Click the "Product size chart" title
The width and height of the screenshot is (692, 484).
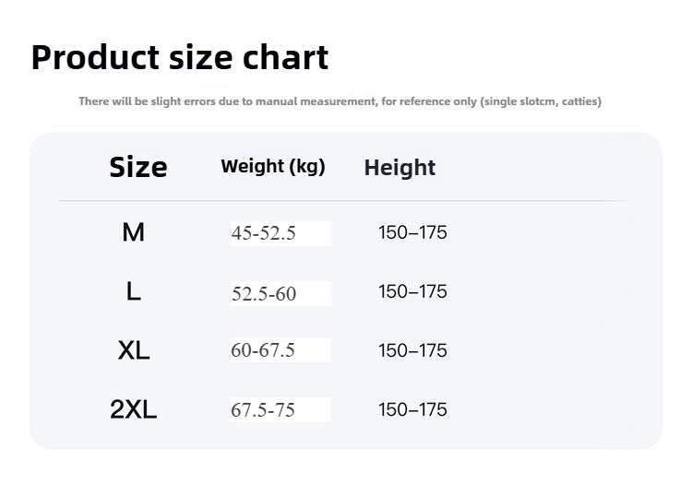pyautogui.click(x=180, y=57)
